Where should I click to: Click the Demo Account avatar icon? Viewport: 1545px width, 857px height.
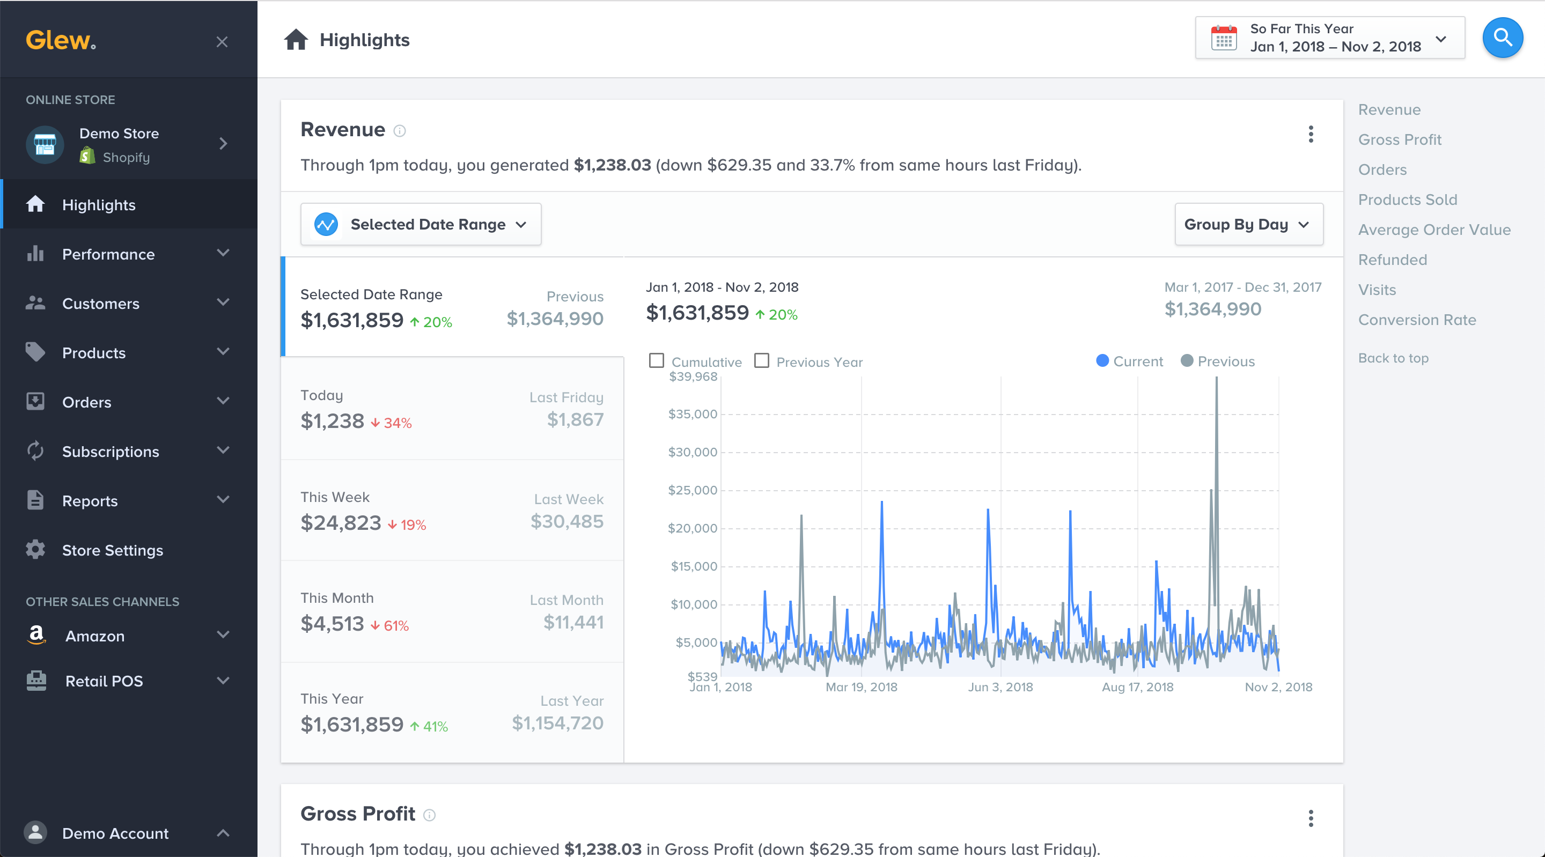tap(35, 832)
